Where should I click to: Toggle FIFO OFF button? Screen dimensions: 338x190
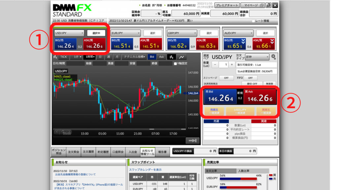click(250, 78)
